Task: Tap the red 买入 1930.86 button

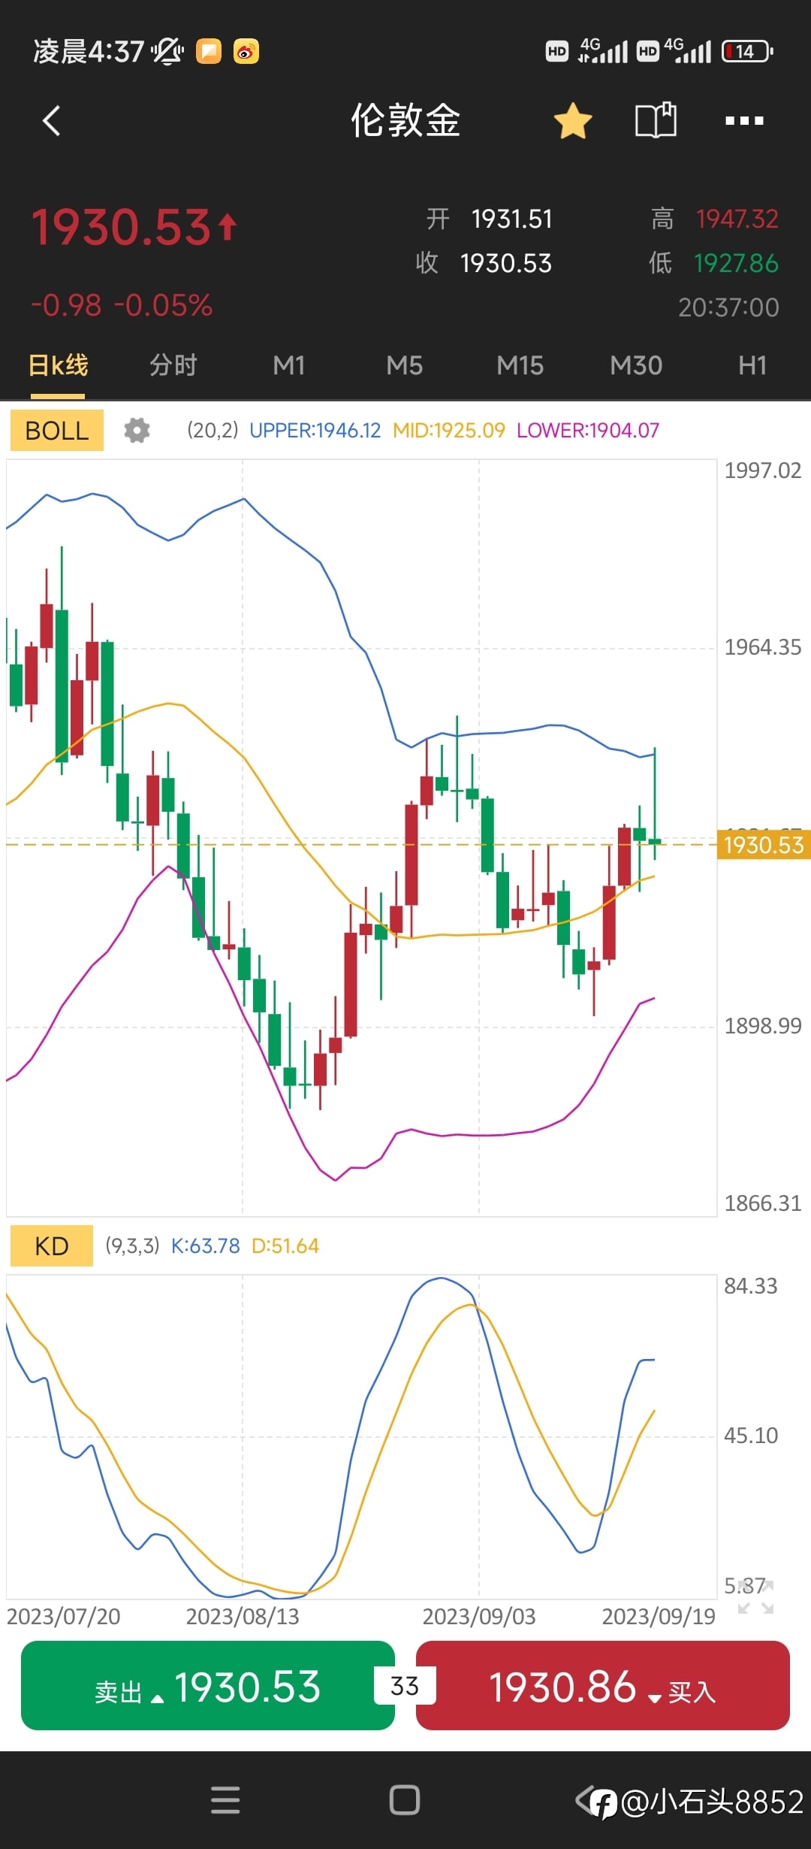Action: [x=602, y=1687]
